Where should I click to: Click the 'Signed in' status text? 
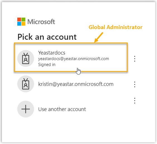(47, 65)
